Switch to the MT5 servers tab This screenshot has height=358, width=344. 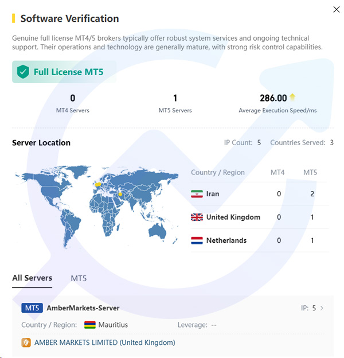(x=79, y=278)
